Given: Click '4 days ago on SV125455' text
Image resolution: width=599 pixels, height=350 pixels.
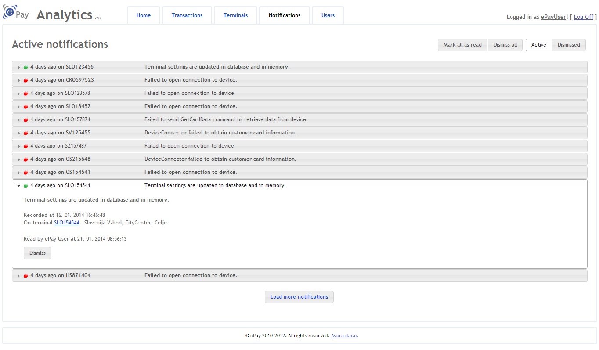Looking at the screenshot, I should (60, 133).
